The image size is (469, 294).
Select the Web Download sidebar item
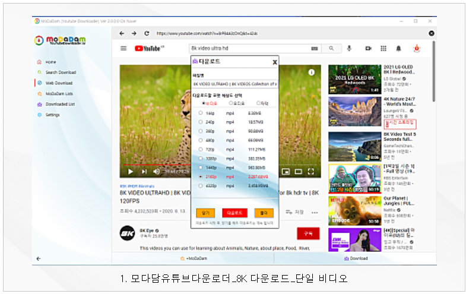pyautogui.click(x=55, y=83)
